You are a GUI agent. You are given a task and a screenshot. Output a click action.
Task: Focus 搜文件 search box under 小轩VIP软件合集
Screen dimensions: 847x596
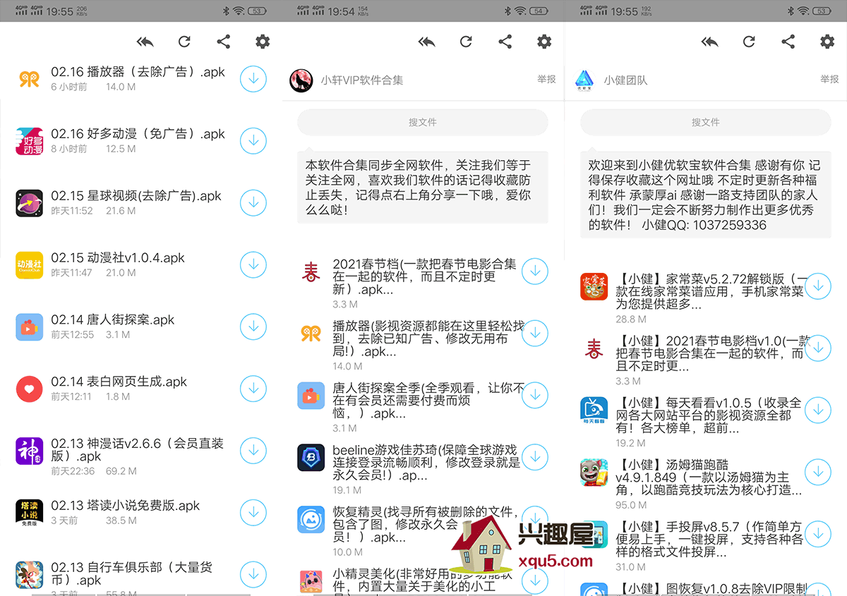pyautogui.click(x=423, y=122)
